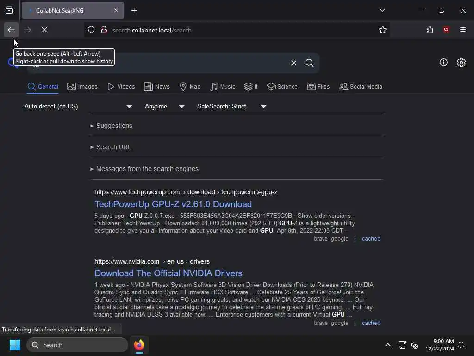Viewport: 474px width, 356px height.
Task: Open the shield tracking protection icon
Action: tap(91, 30)
